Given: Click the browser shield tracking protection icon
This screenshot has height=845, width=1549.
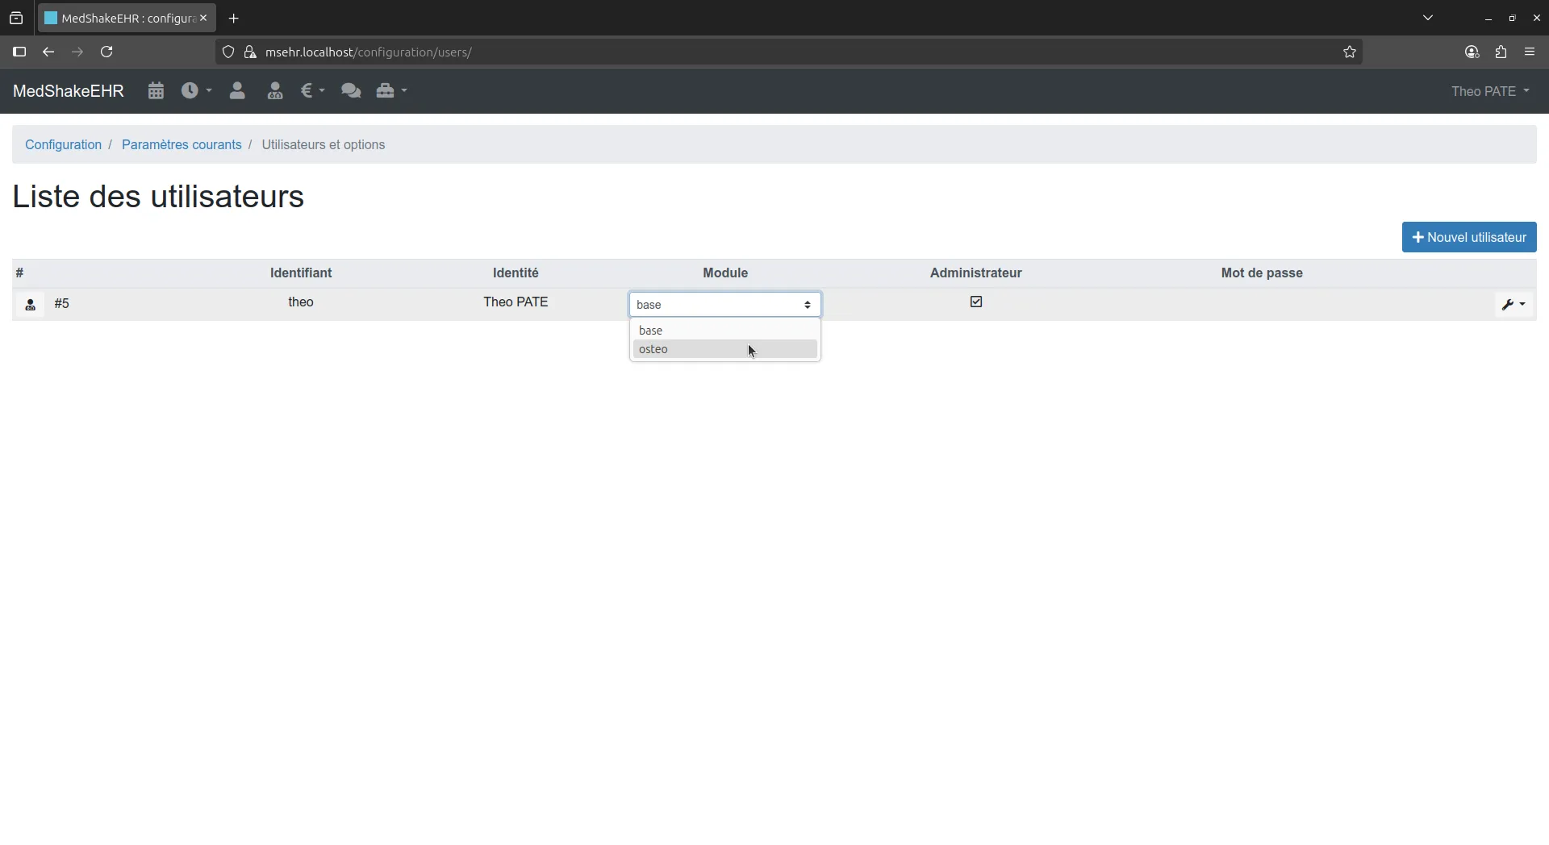Looking at the screenshot, I should point(228,52).
